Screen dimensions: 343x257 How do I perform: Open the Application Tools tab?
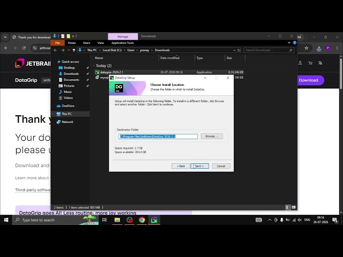click(123, 43)
